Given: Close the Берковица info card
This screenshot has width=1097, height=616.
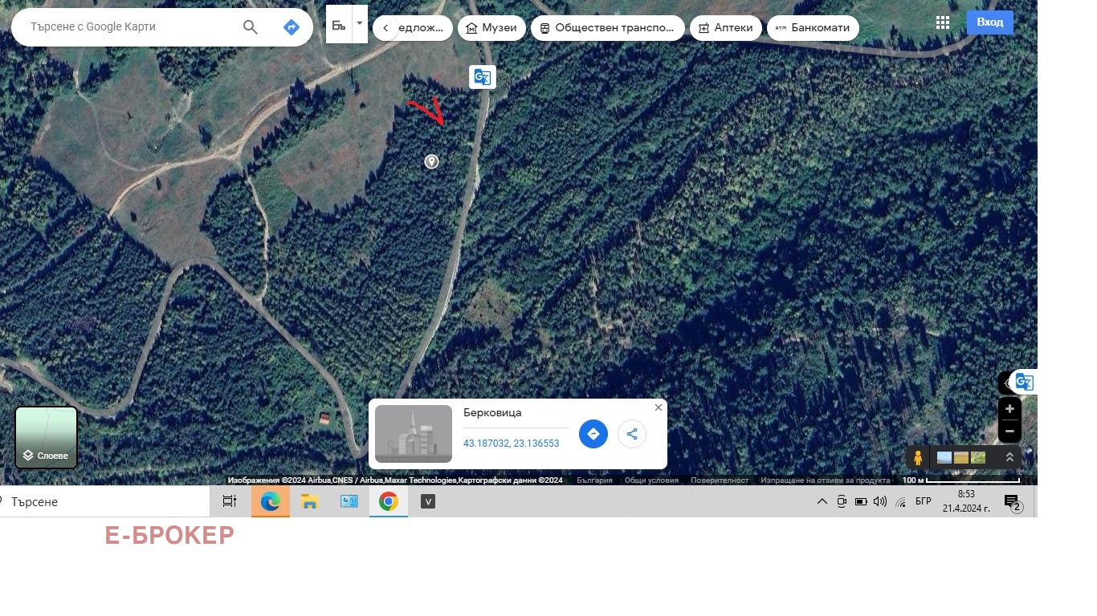Looking at the screenshot, I should [659, 407].
